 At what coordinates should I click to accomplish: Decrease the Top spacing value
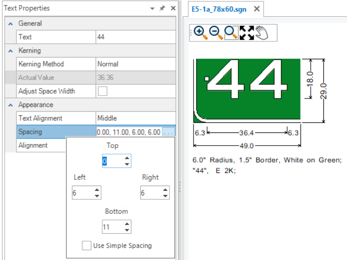(127, 164)
